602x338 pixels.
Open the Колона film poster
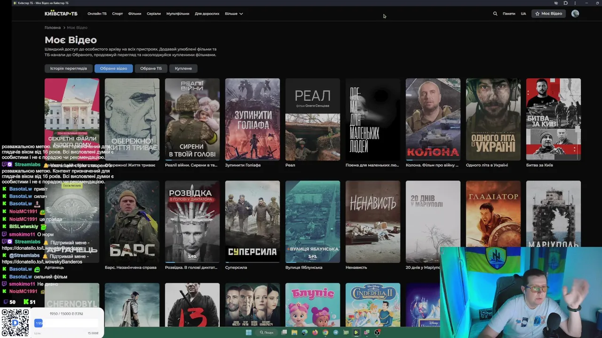(x=433, y=119)
